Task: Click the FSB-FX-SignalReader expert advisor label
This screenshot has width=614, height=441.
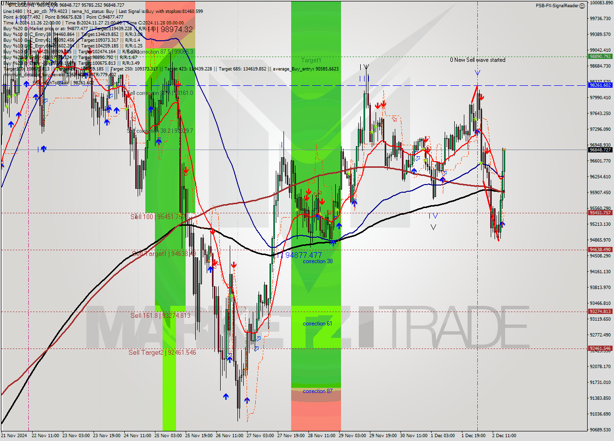Action: pos(557,6)
